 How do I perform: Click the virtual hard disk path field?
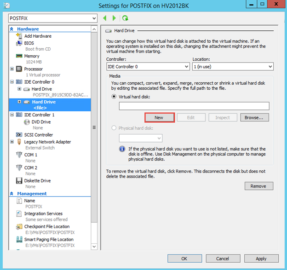tap(194, 106)
